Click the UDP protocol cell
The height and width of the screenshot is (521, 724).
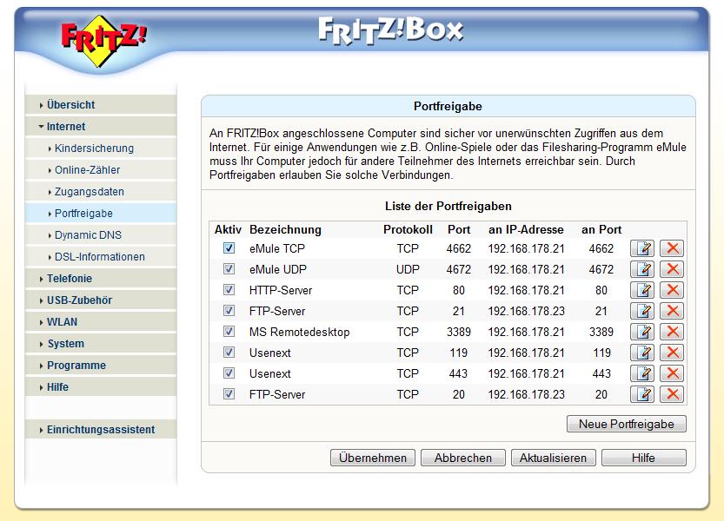pyautogui.click(x=408, y=269)
